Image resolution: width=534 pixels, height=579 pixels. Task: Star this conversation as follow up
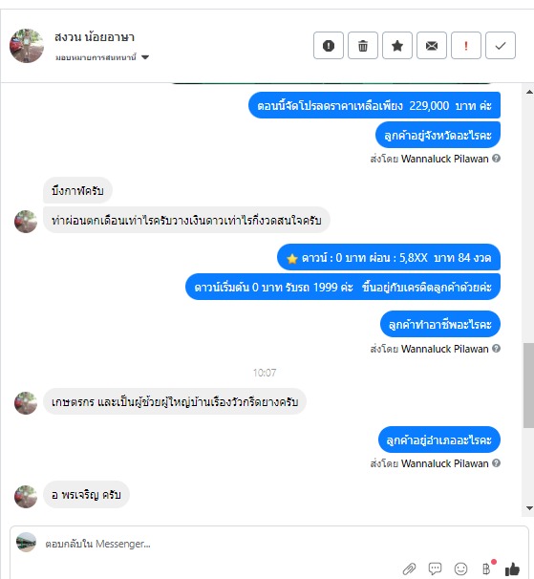(x=397, y=46)
